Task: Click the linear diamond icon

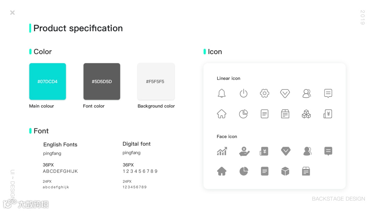Action: coord(285,93)
